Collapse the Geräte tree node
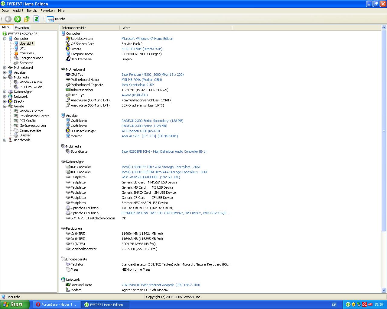387x309 pixels. click(5, 106)
